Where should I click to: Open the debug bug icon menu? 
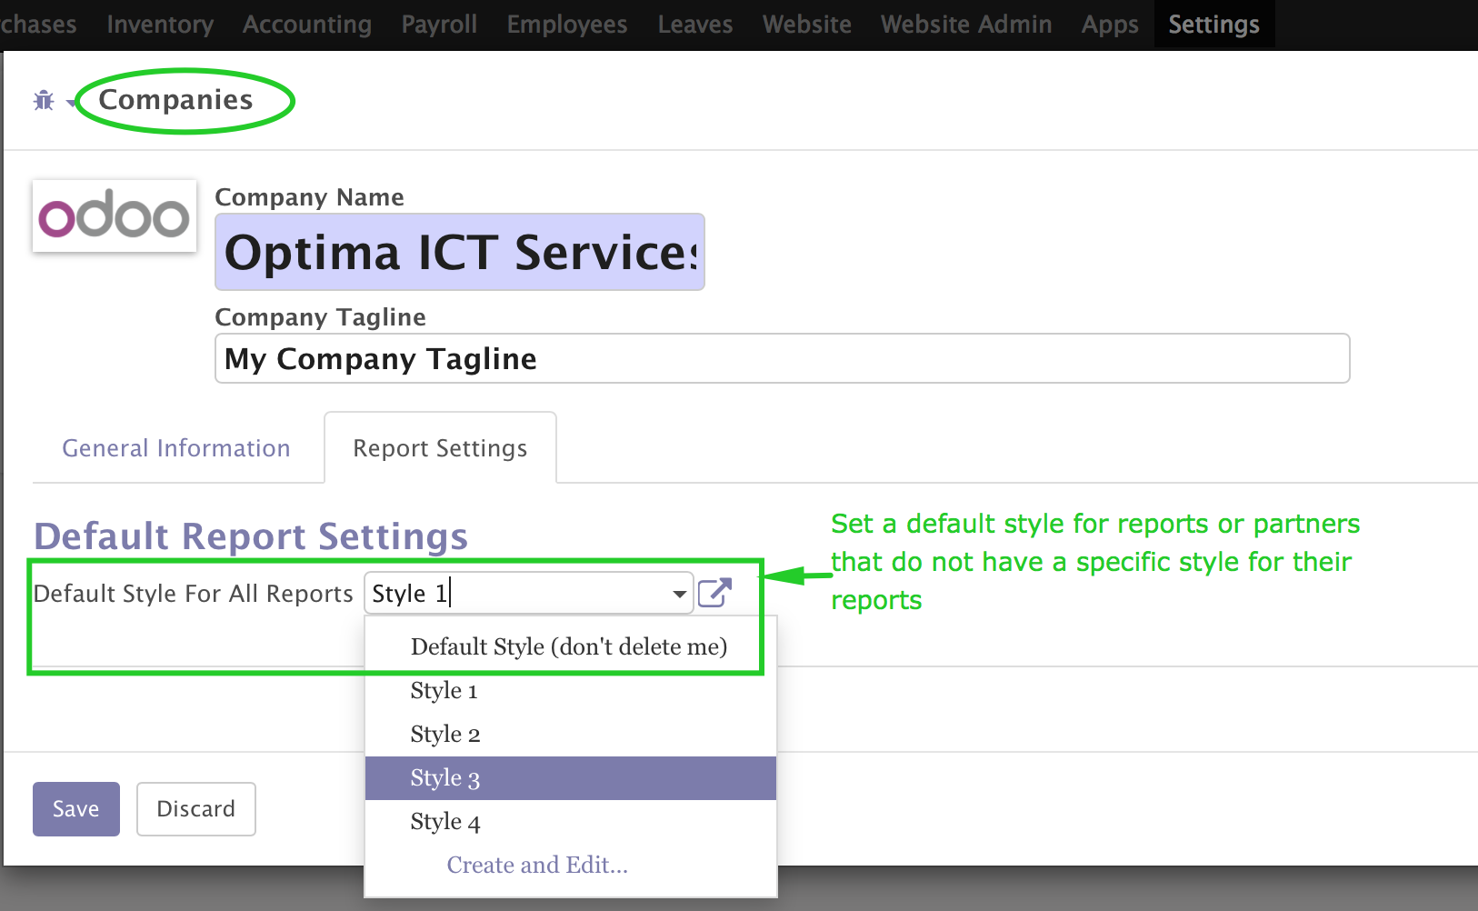pyautogui.click(x=44, y=100)
